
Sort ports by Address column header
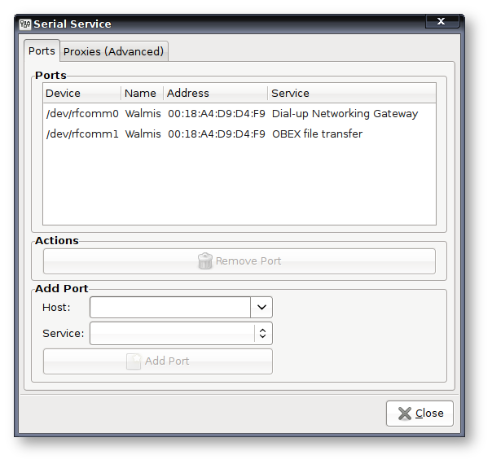(x=215, y=93)
